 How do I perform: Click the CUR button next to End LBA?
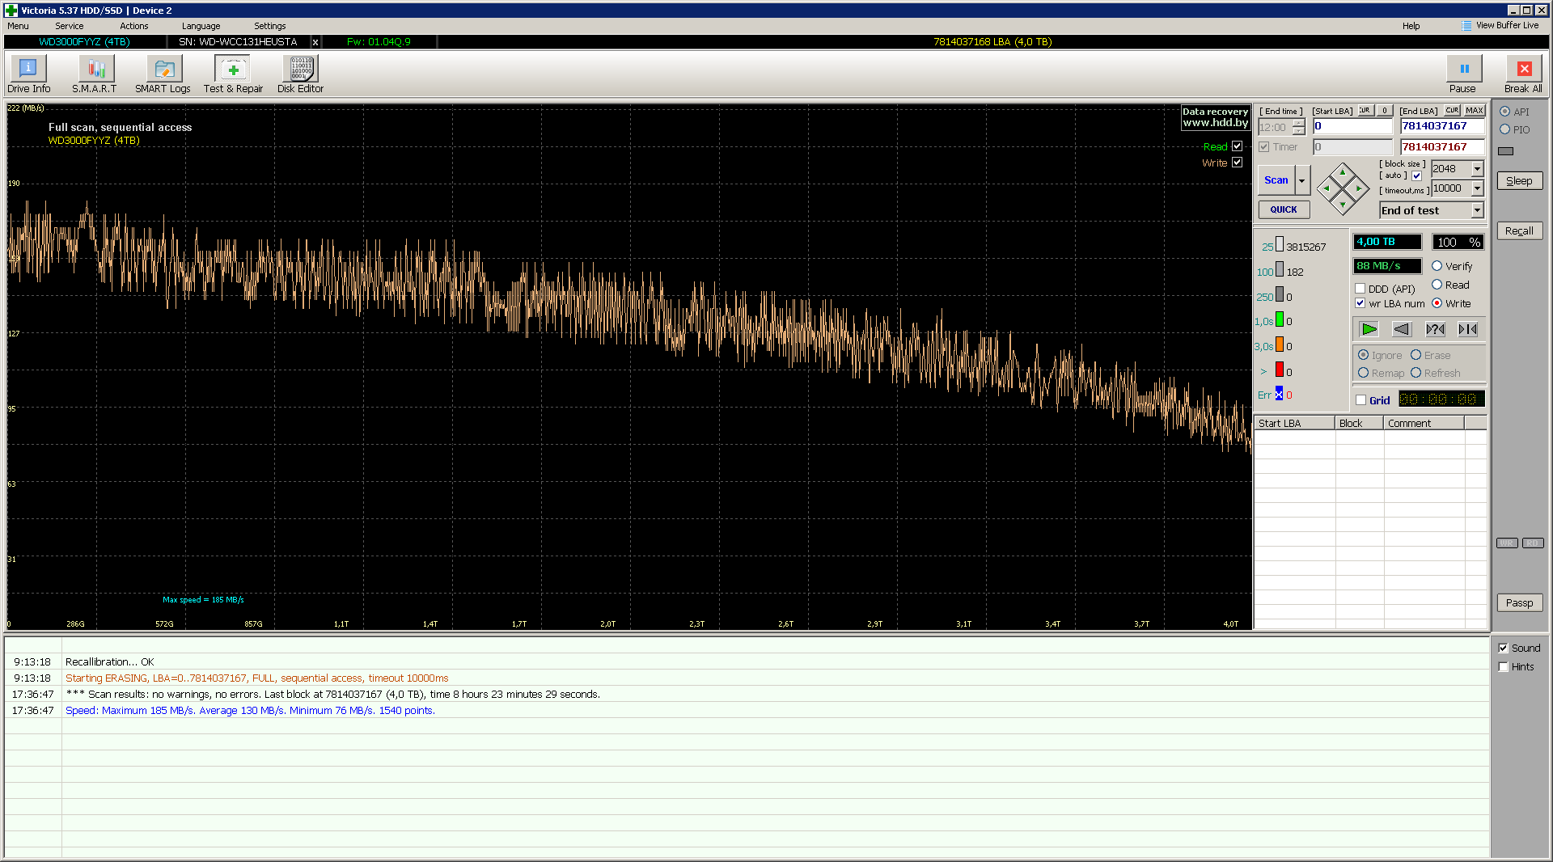click(x=1452, y=111)
